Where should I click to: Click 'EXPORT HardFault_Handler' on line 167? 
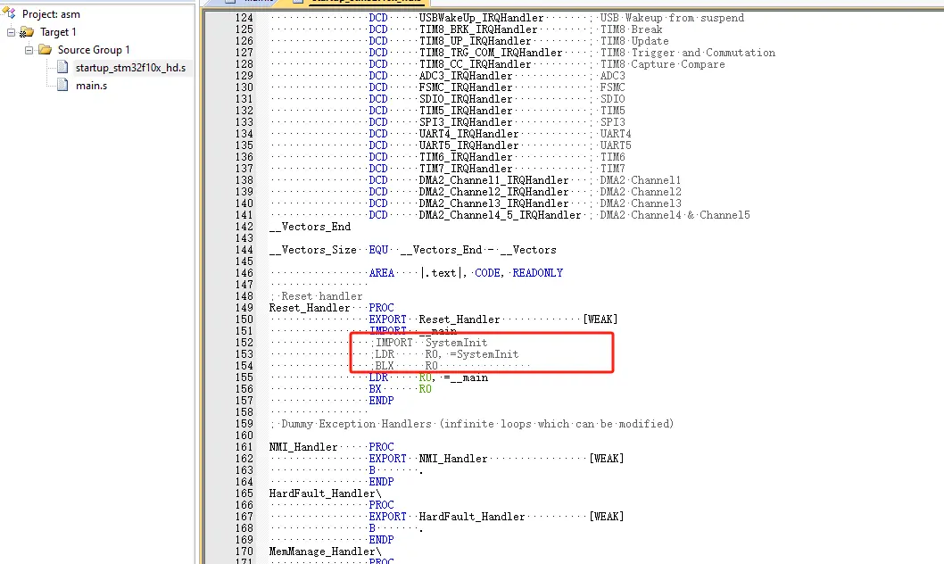coord(447,517)
